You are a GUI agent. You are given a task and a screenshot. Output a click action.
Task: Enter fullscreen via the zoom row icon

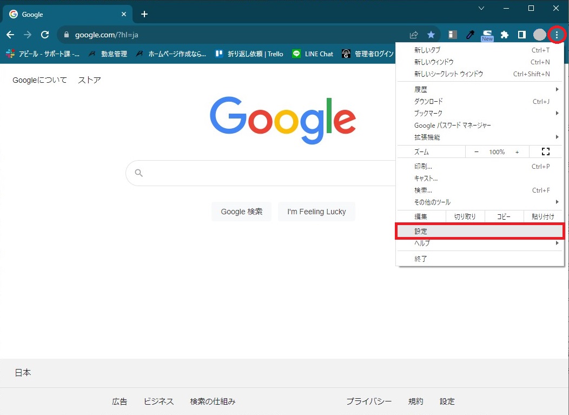tap(545, 151)
